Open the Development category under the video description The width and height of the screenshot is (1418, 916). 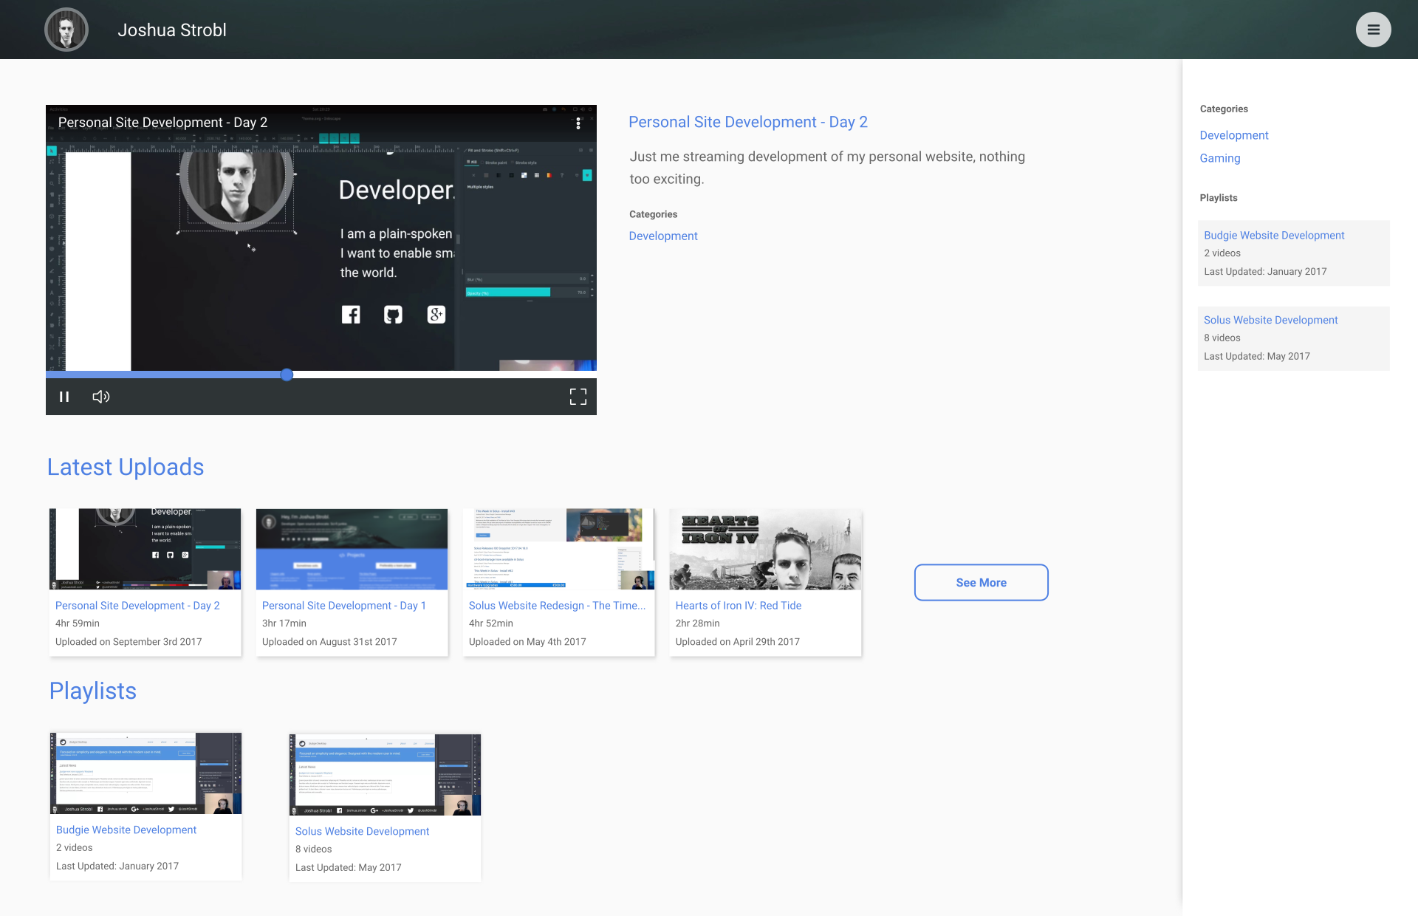(663, 236)
